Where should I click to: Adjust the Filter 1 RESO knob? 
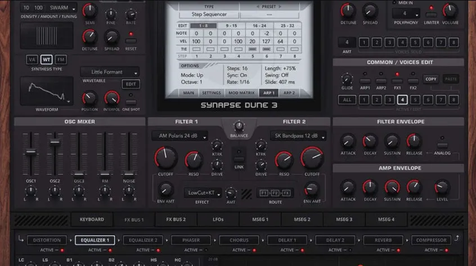click(194, 160)
